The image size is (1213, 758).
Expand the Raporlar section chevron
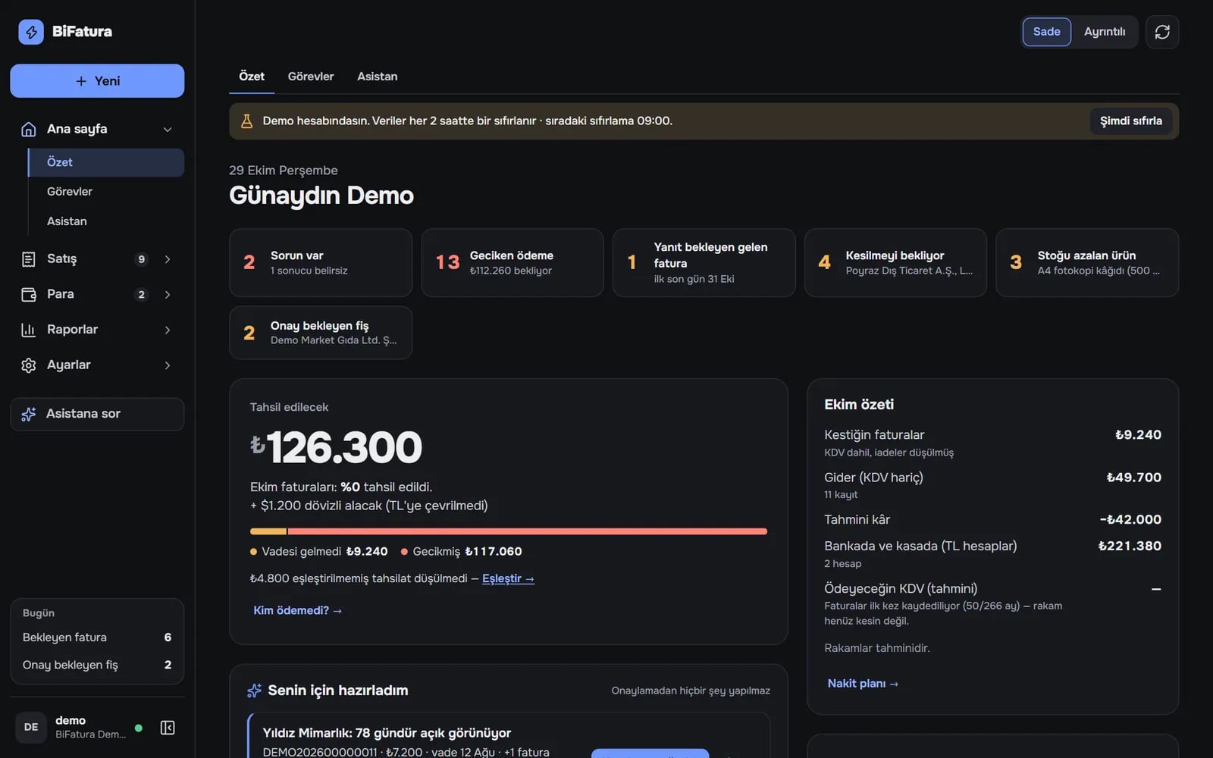coord(168,330)
